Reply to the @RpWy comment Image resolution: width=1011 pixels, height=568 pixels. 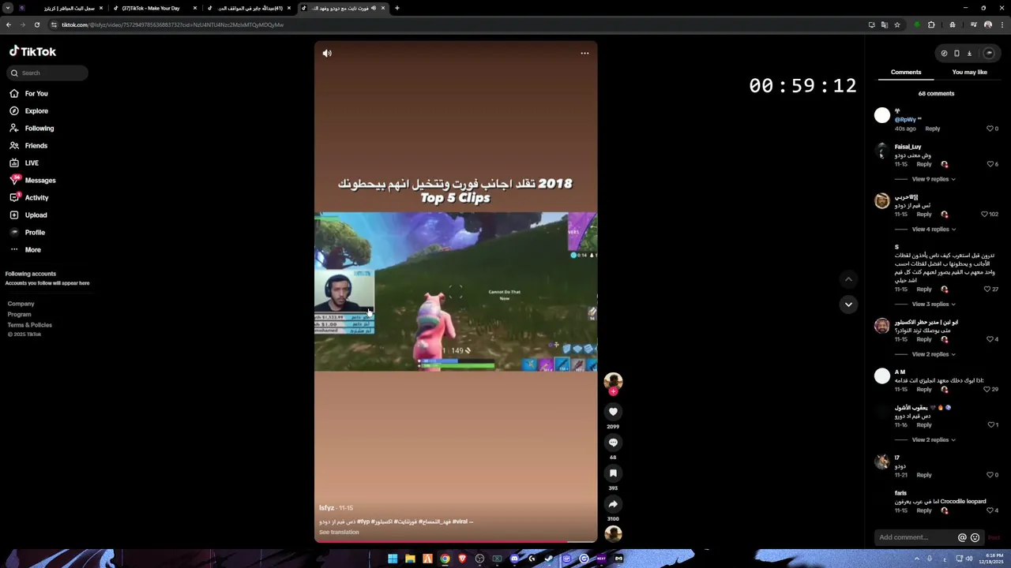tap(933, 129)
